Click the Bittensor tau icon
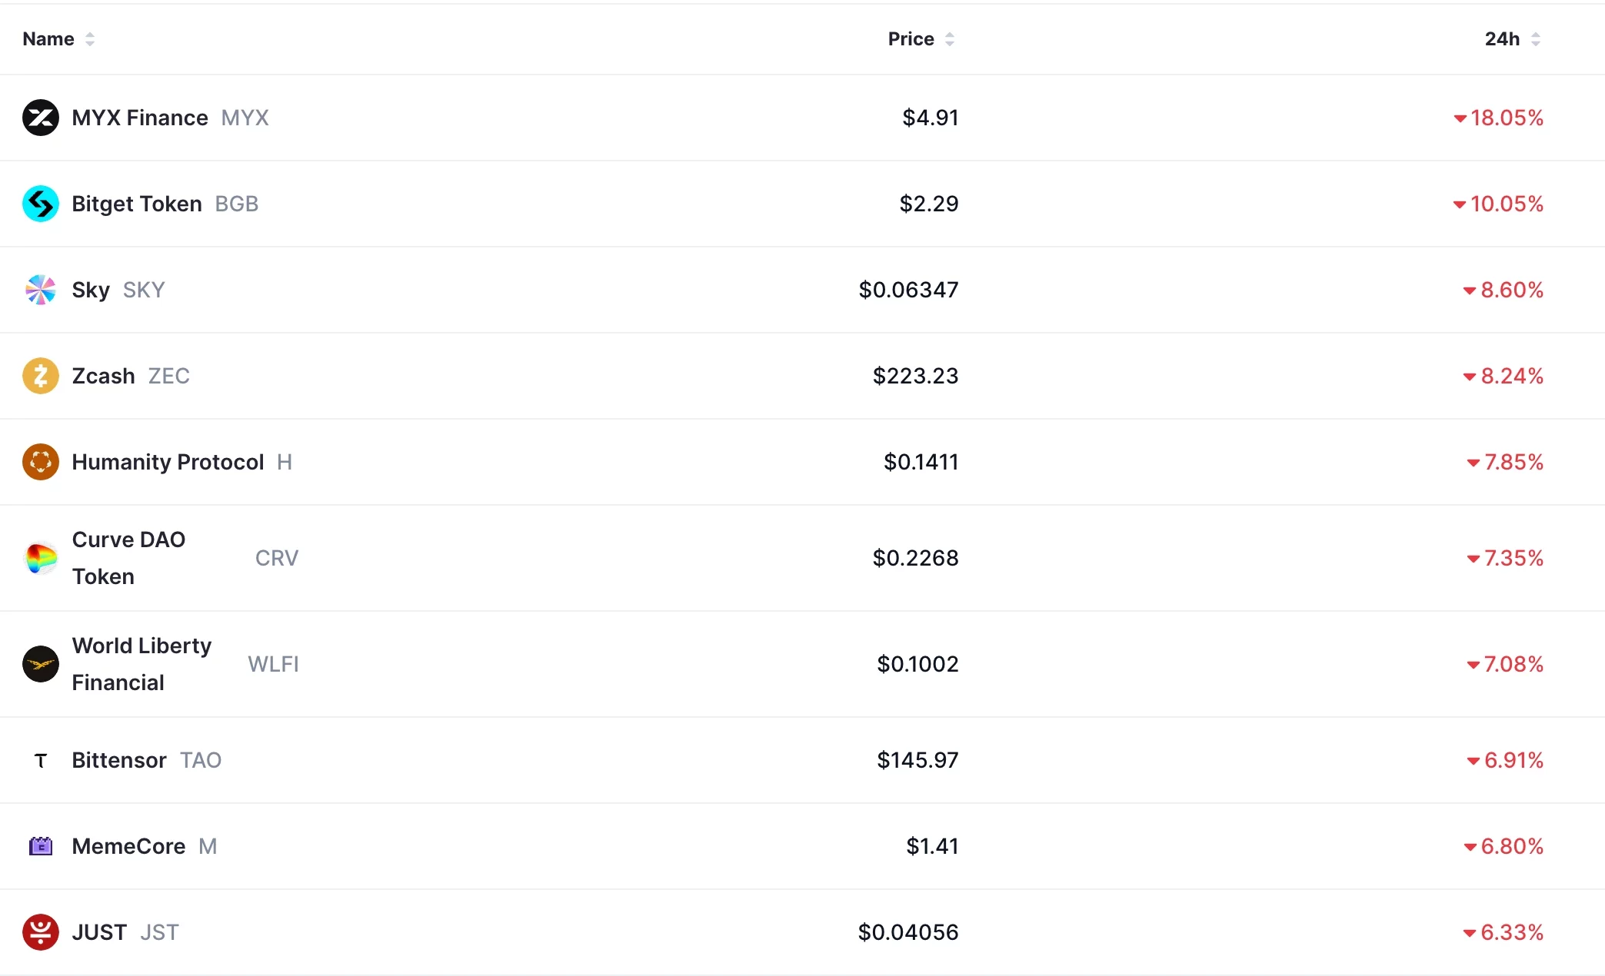 point(41,760)
